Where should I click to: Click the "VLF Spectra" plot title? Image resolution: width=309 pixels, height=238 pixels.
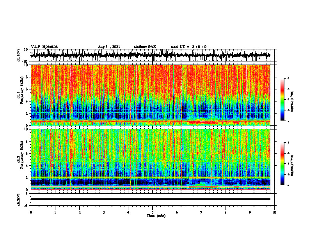[x=44, y=47]
